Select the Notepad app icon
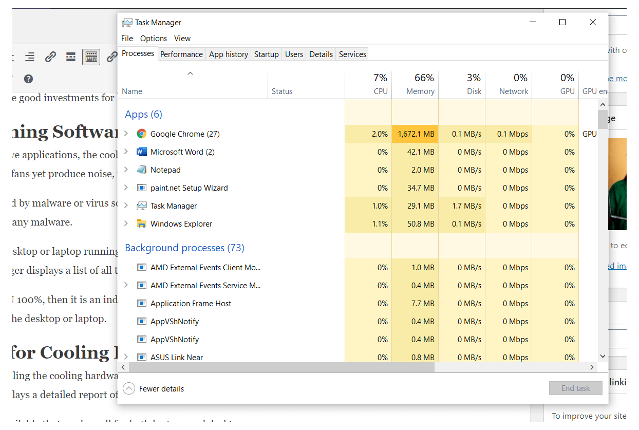This screenshot has height=430, width=639. click(141, 170)
